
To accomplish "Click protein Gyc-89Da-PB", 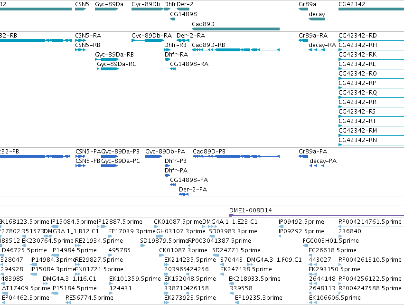I will coord(120,152).
